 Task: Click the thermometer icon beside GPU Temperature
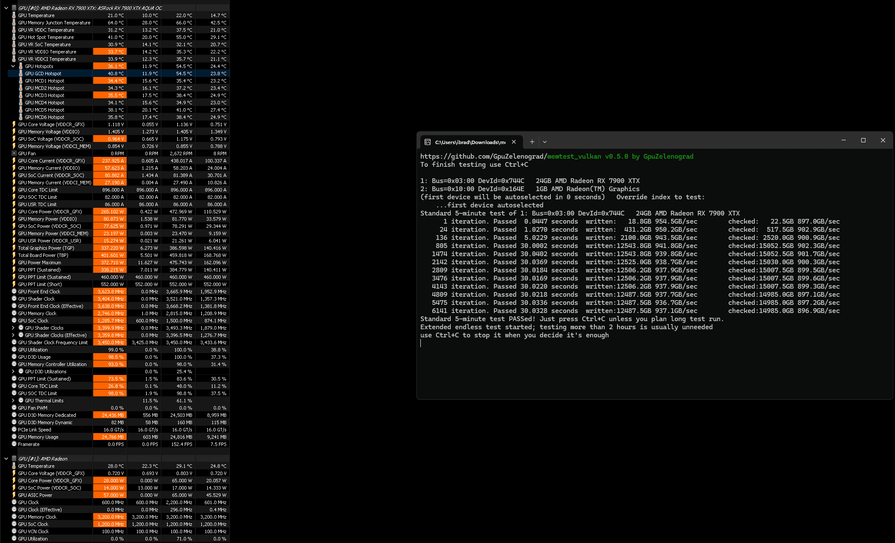click(x=14, y=15)
